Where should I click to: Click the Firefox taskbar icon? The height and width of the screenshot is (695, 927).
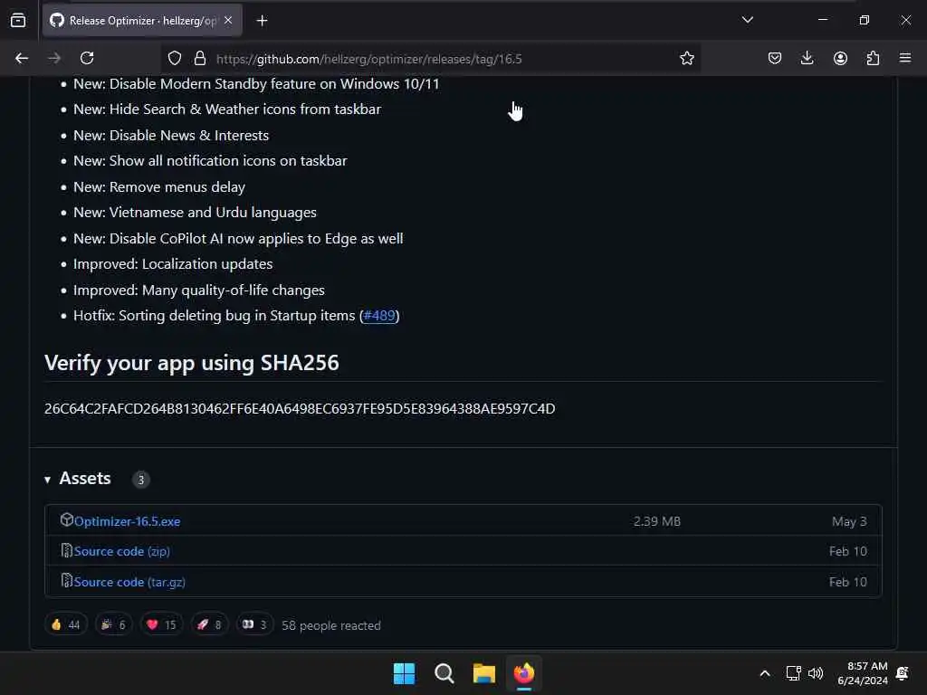[524, 673]
